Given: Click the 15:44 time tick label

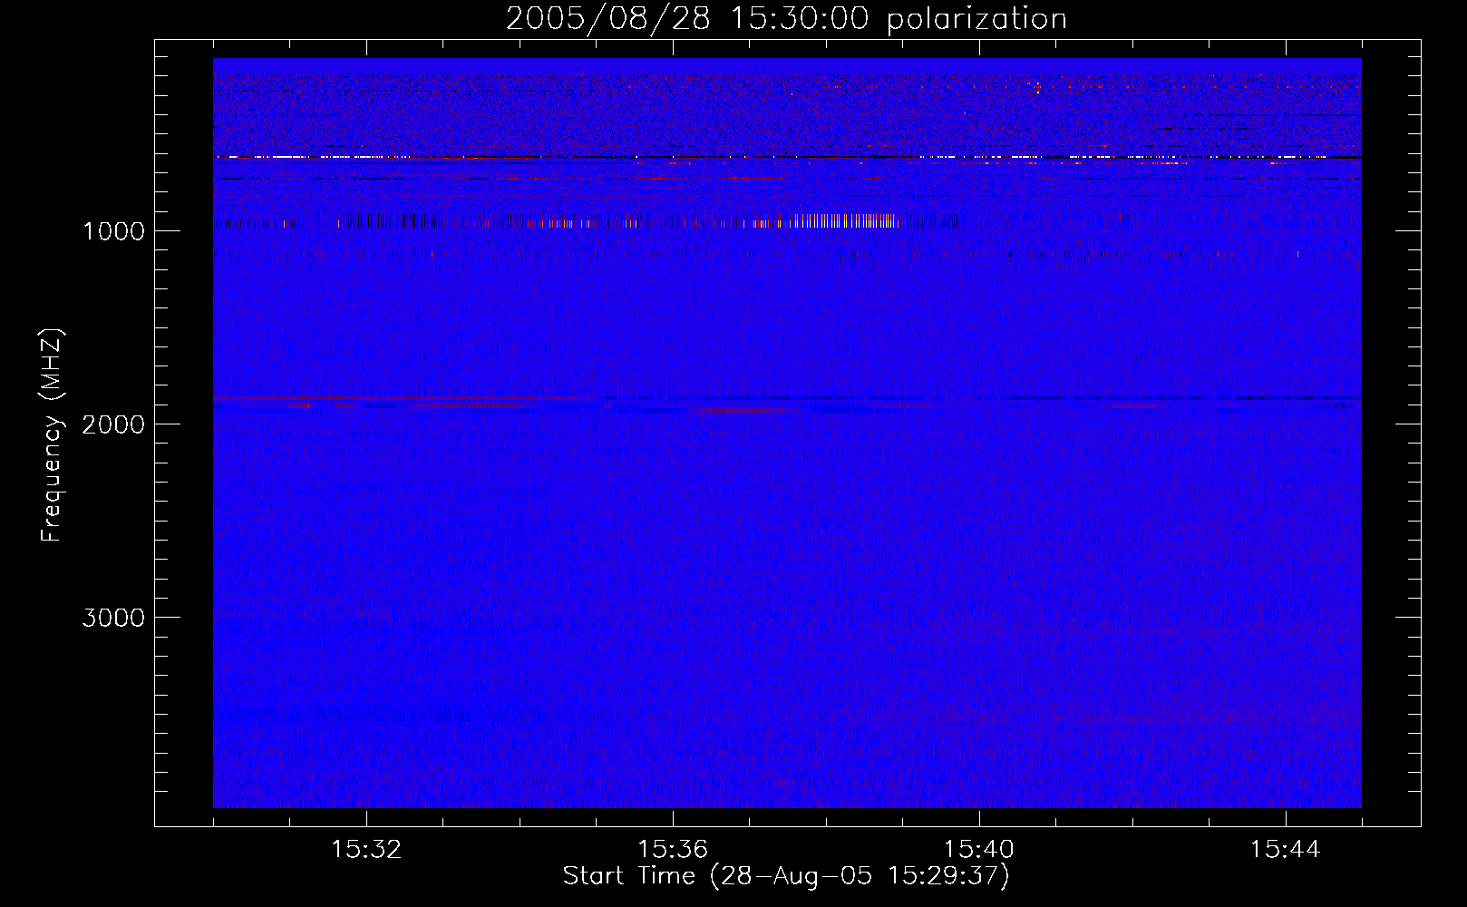Looking at the screenshot, I should coord(1286,850).
